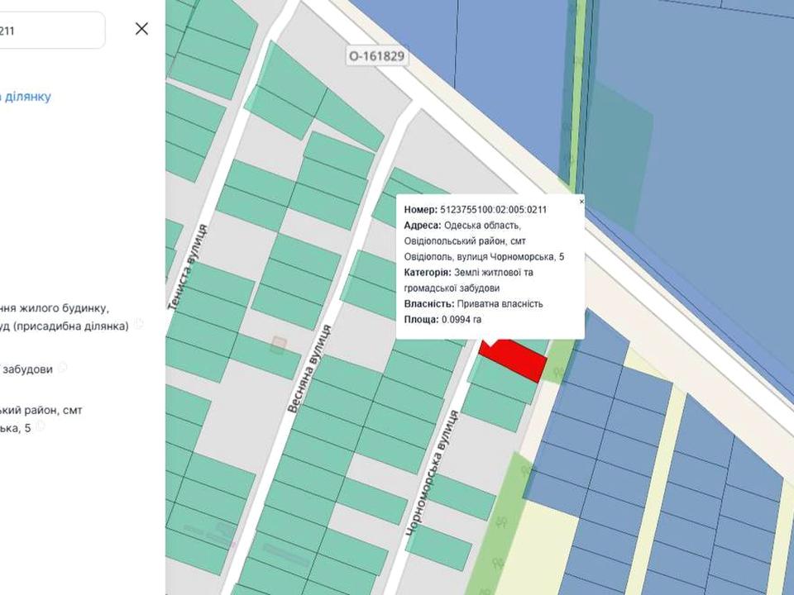Clear the search field with X icon
Image resolution: width=794 pixels, height=595 pixels.
click(x=141, y=29)
